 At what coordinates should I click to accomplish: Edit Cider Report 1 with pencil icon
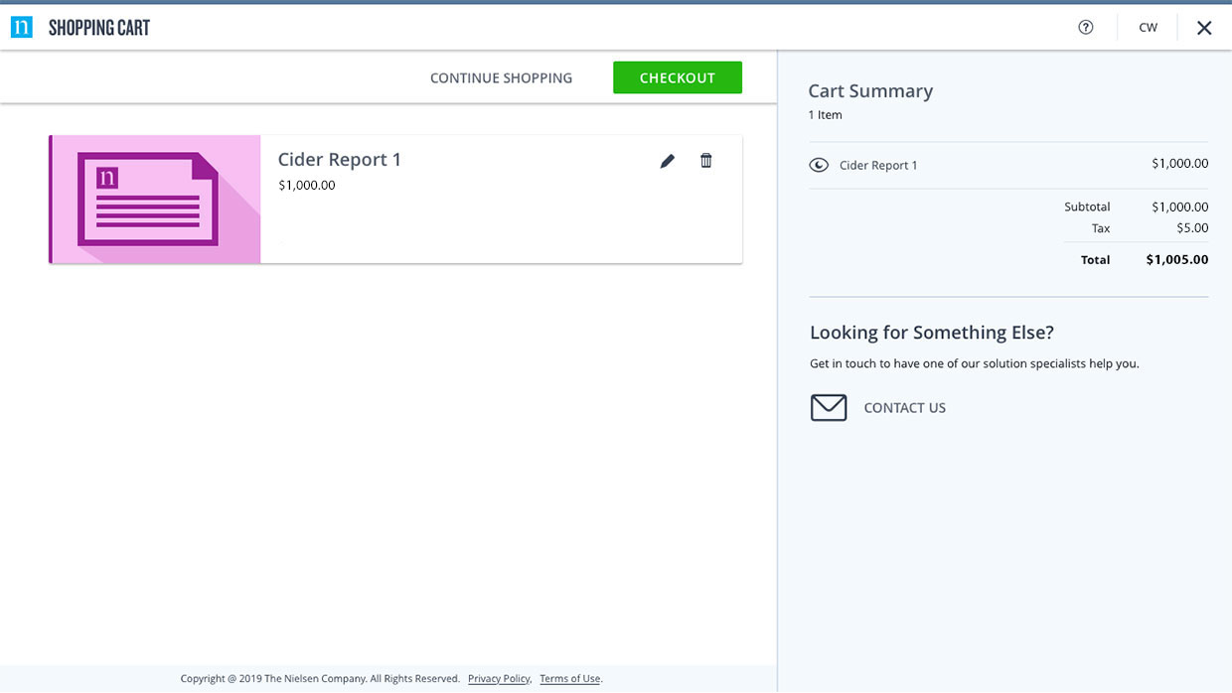(x=668, y=161)
